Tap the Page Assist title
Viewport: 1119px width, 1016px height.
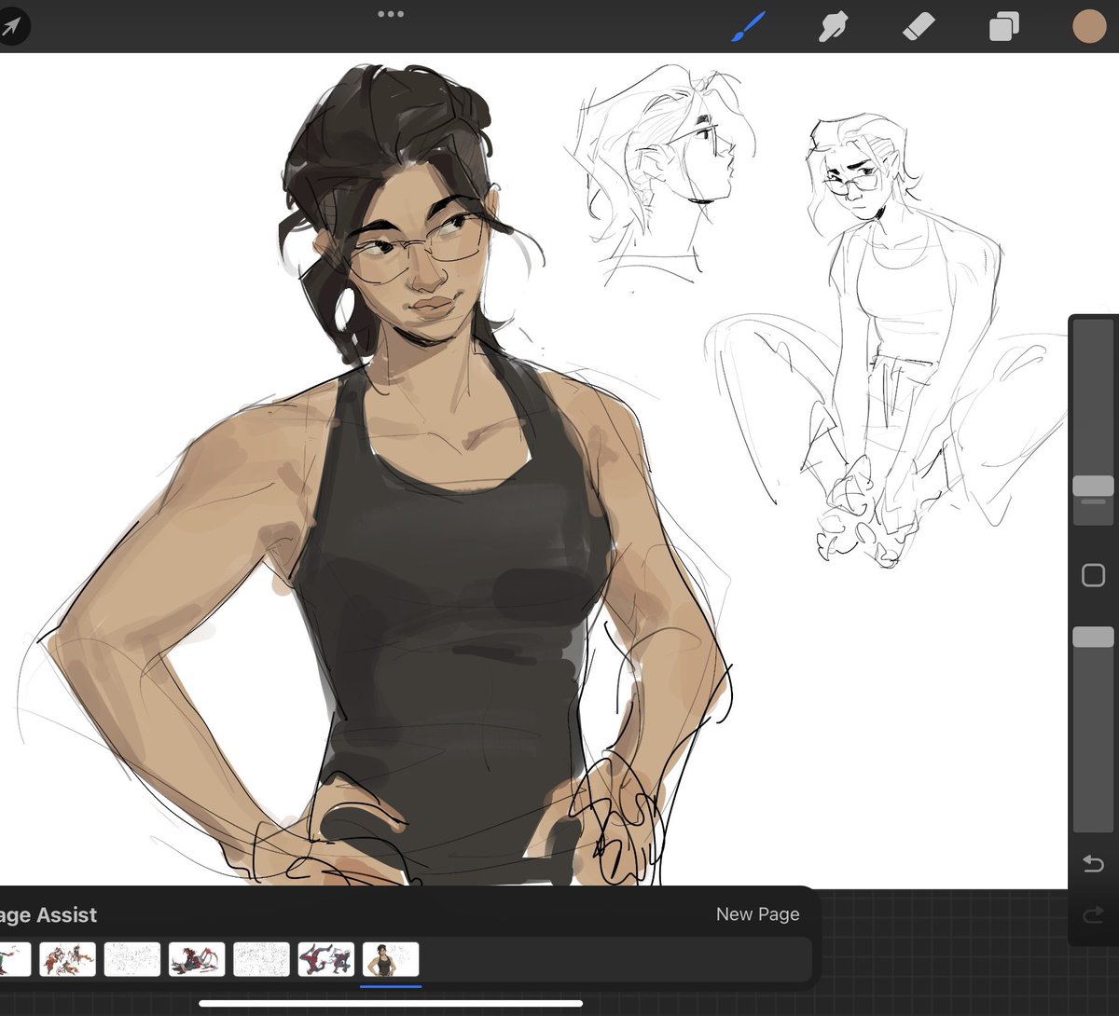coord(47,915)
